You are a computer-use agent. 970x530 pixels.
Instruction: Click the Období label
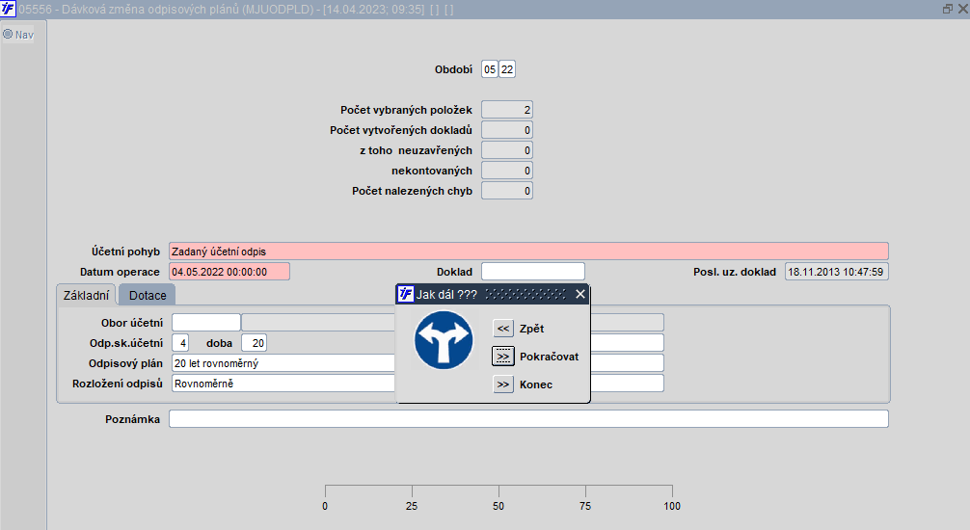[x=453, y=69]
